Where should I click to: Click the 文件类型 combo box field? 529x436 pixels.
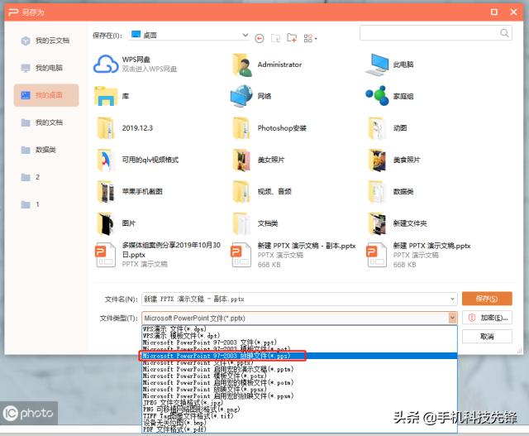[299, 318]
